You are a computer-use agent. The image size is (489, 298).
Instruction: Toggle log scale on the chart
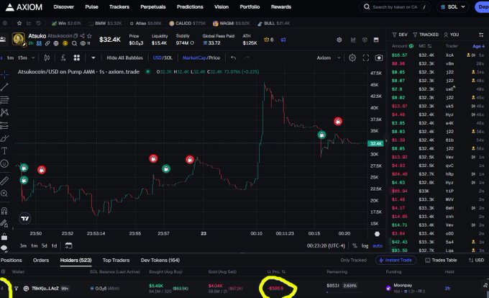click(365, 246)
